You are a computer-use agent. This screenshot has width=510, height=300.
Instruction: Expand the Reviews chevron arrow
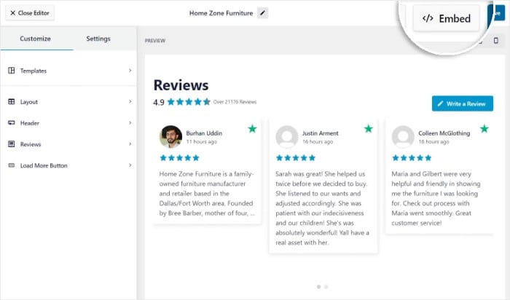tap(130, 143)
